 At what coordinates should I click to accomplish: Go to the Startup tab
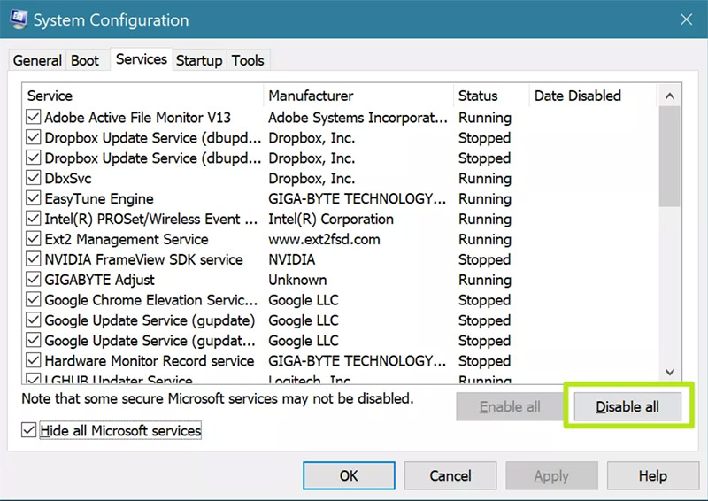(x=199, y=60)
